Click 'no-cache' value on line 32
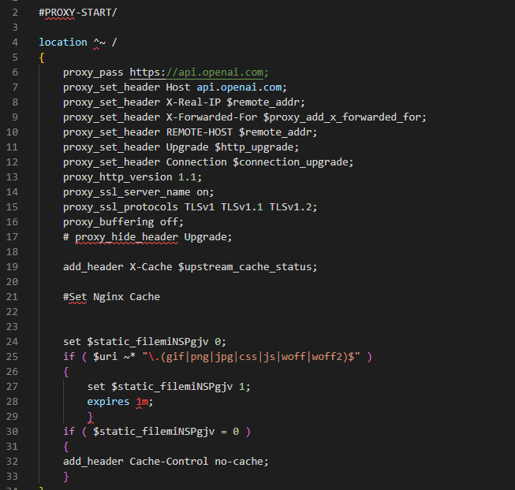Screen dimensions: 515x490 [x=239, y=462]
